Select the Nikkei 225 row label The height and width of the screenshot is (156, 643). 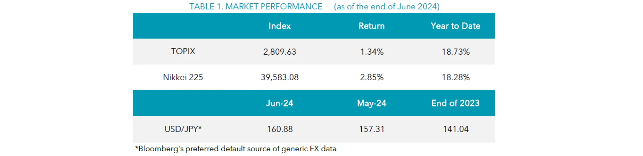pos(183,77)
